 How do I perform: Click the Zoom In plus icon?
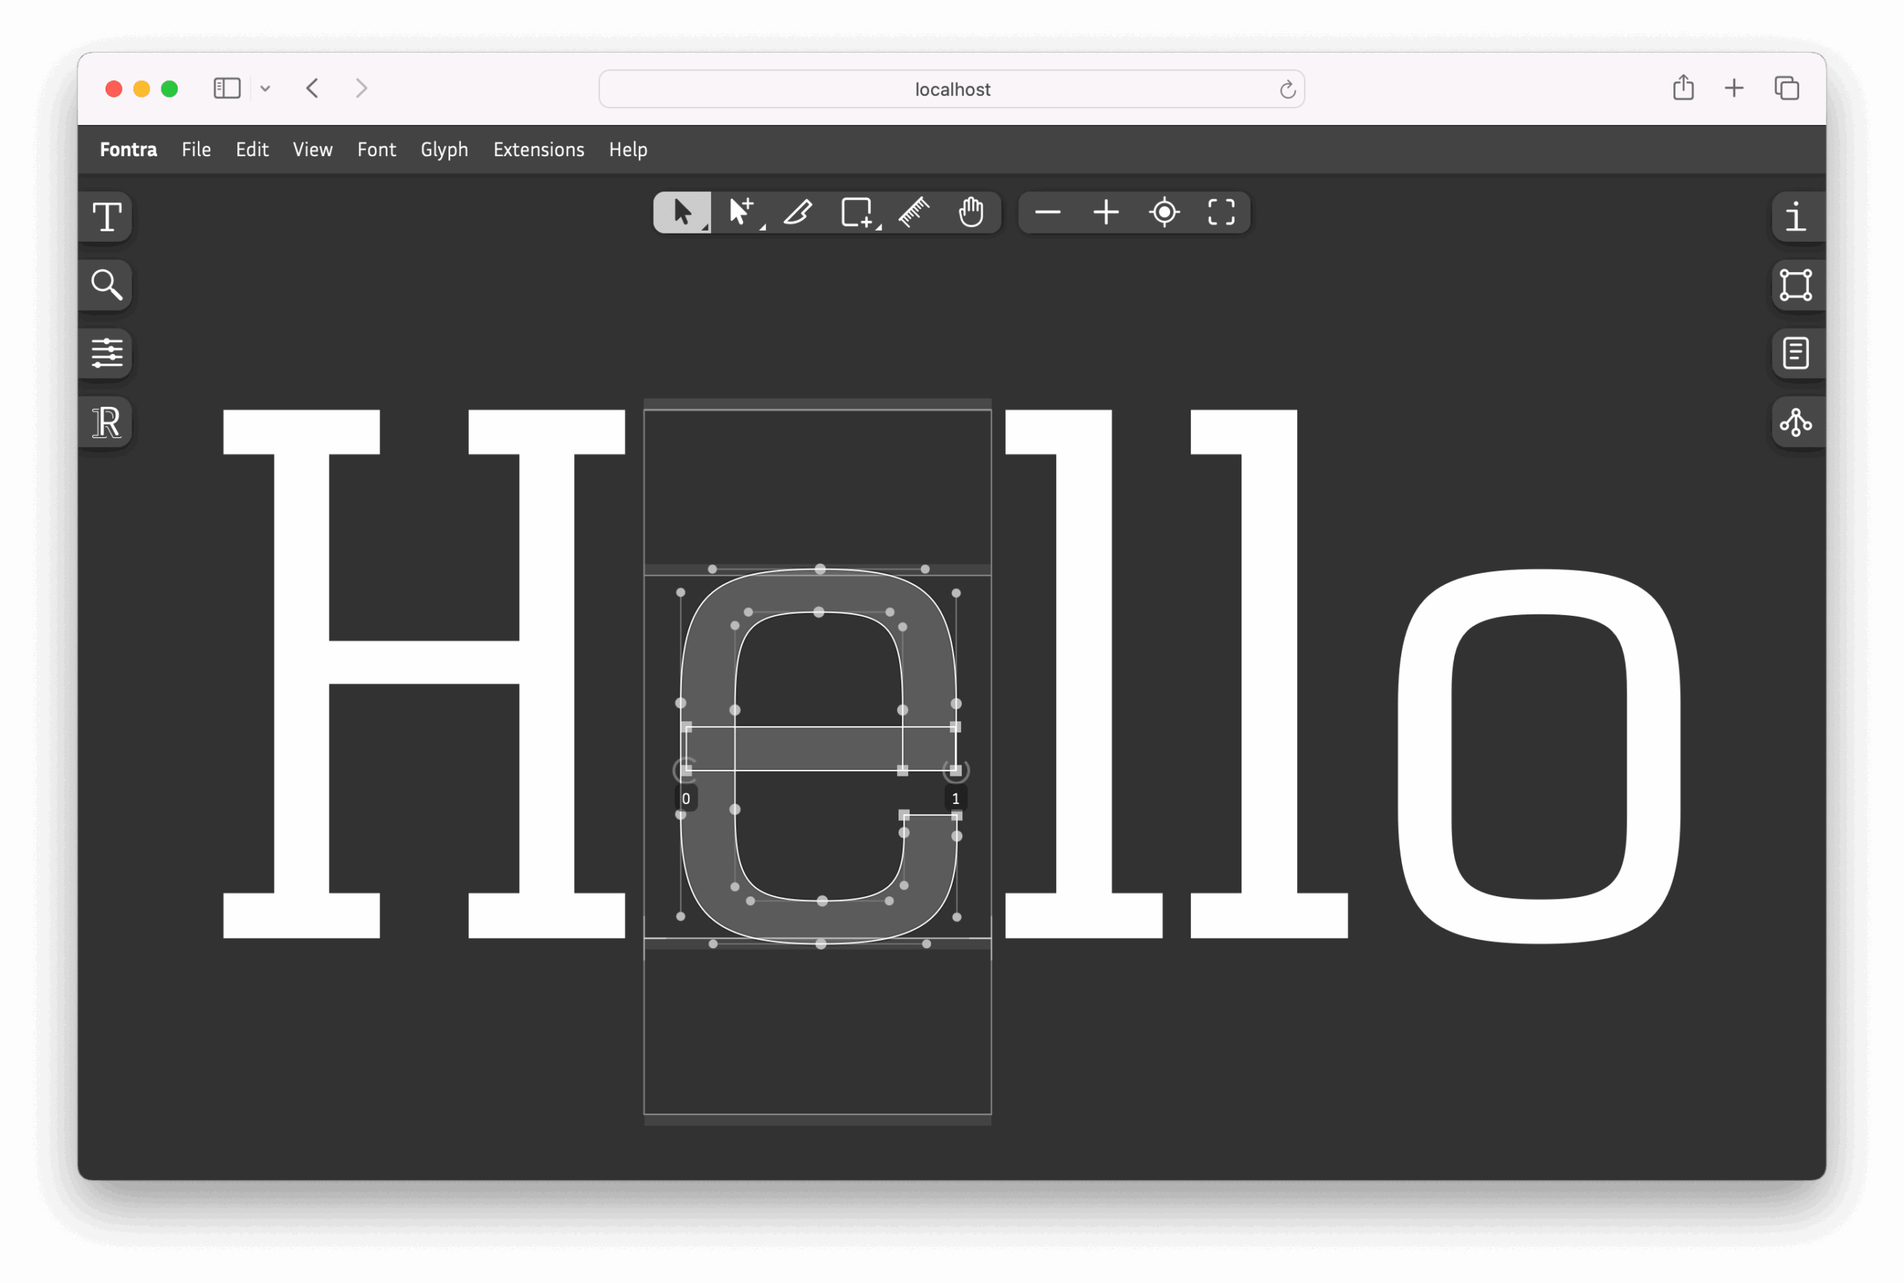[x=1105, y=213]
